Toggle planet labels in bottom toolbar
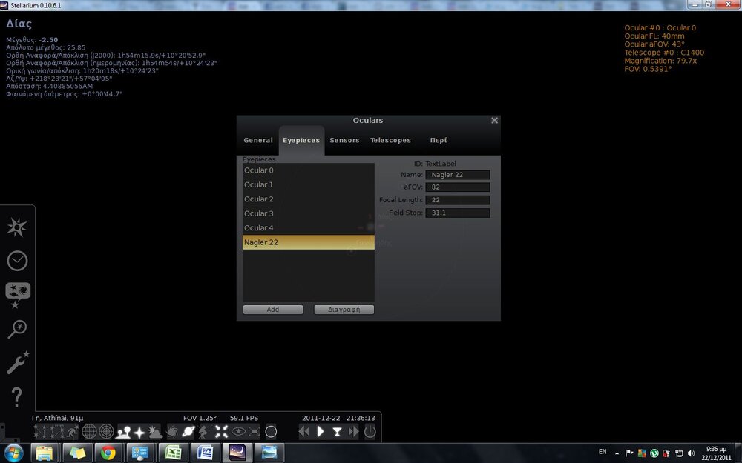742x463 pixels. point(188,431)
